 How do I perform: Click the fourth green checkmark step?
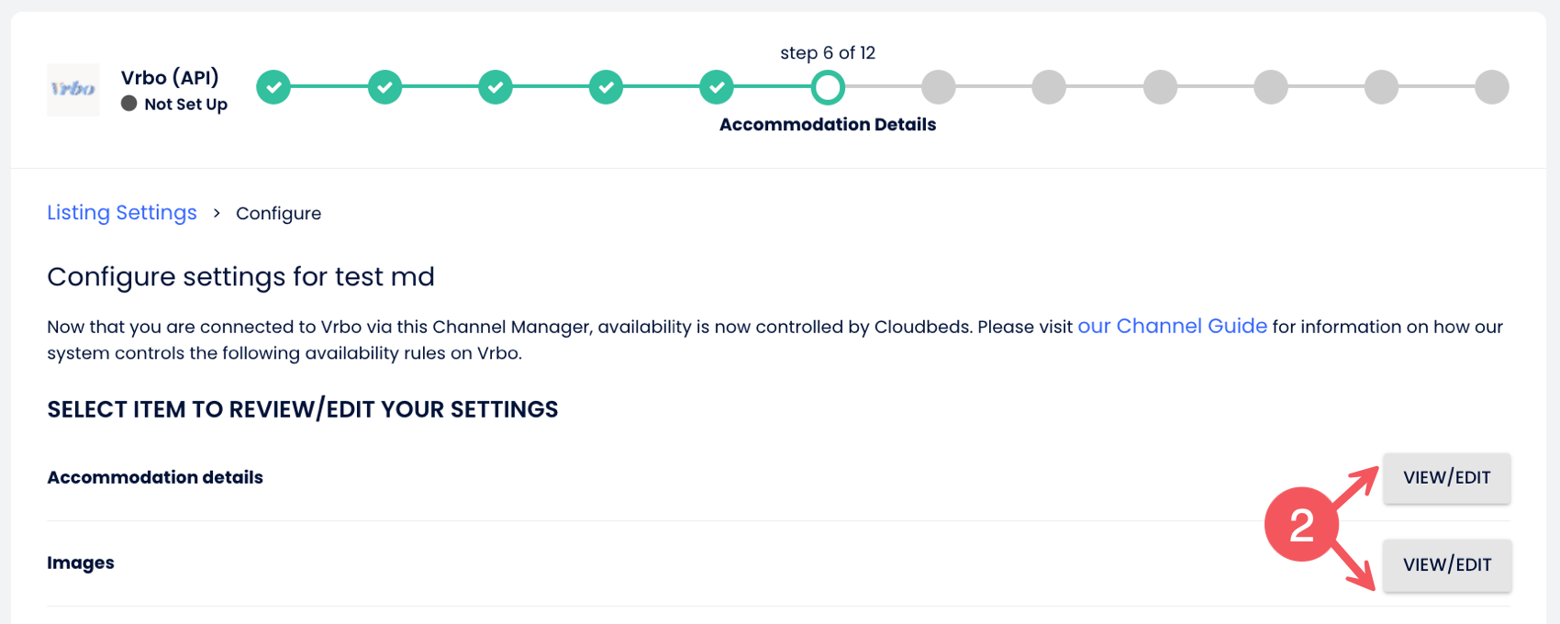pyautogui.click(x=606, y=87)
